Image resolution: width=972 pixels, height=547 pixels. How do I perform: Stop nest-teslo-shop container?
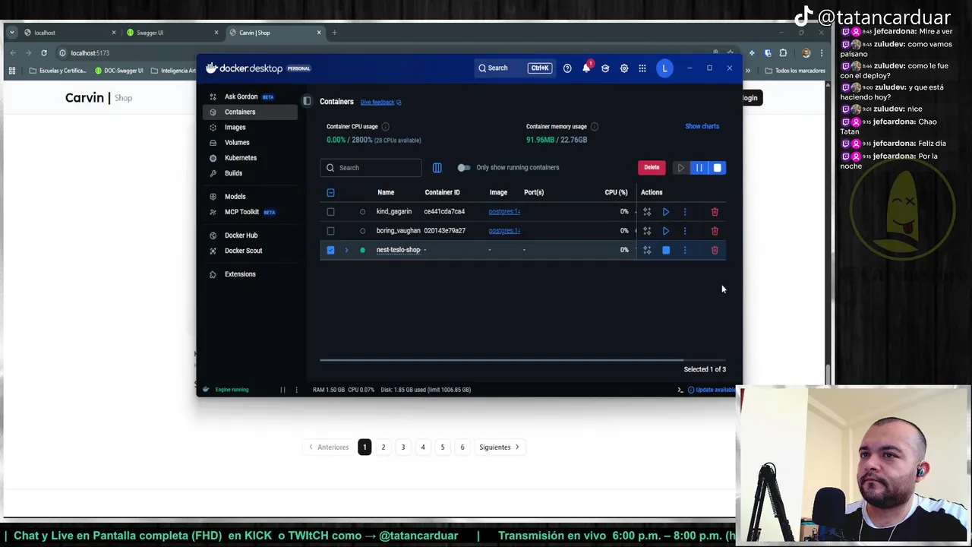tap(666, 250)
